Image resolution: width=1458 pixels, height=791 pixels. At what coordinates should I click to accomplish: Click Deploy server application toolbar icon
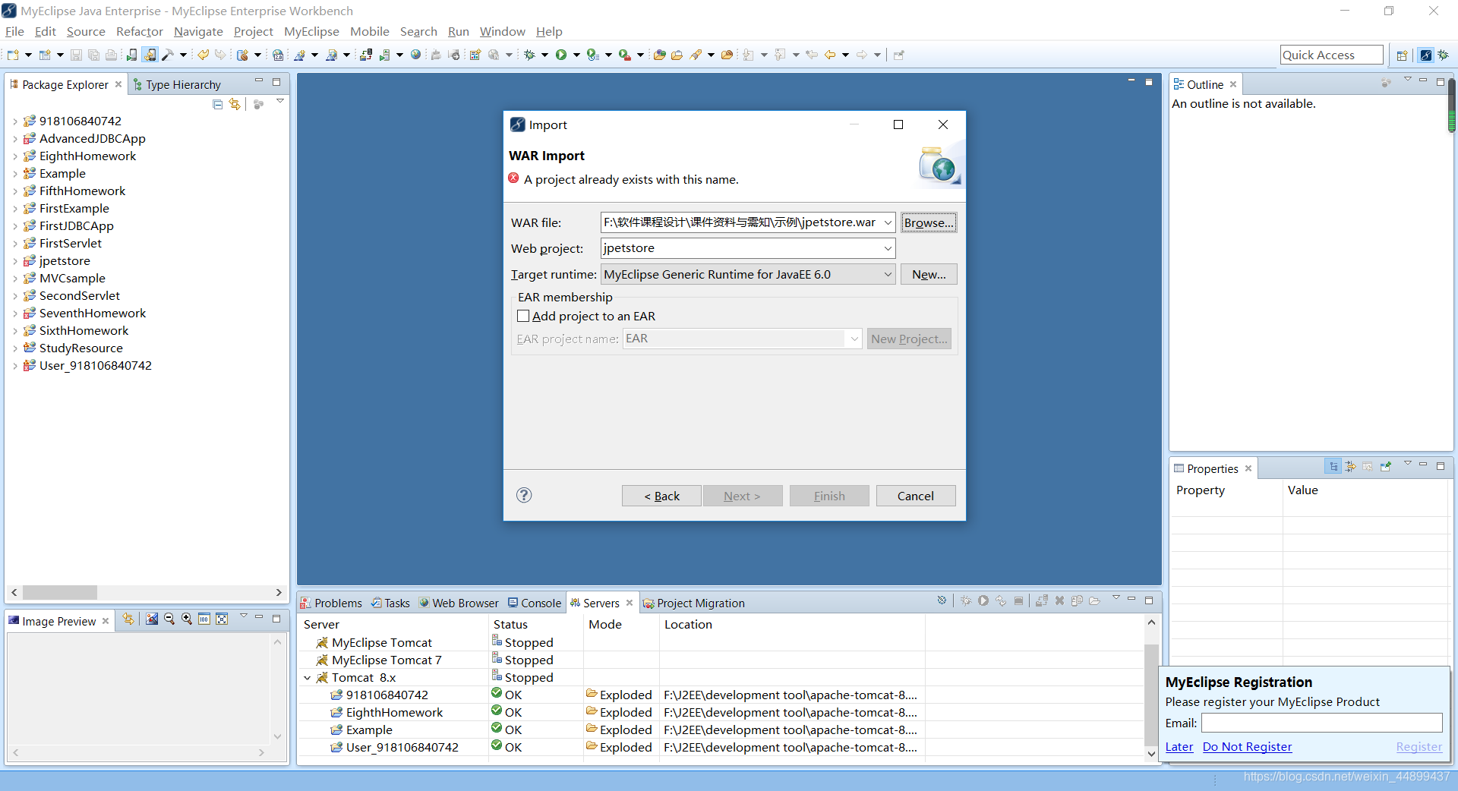tap(365, 55)
